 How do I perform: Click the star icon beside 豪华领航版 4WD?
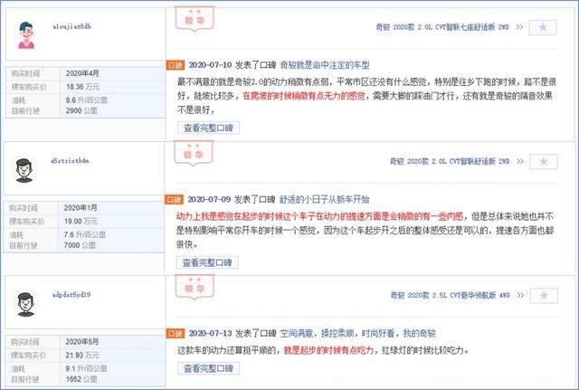(544, 296)
